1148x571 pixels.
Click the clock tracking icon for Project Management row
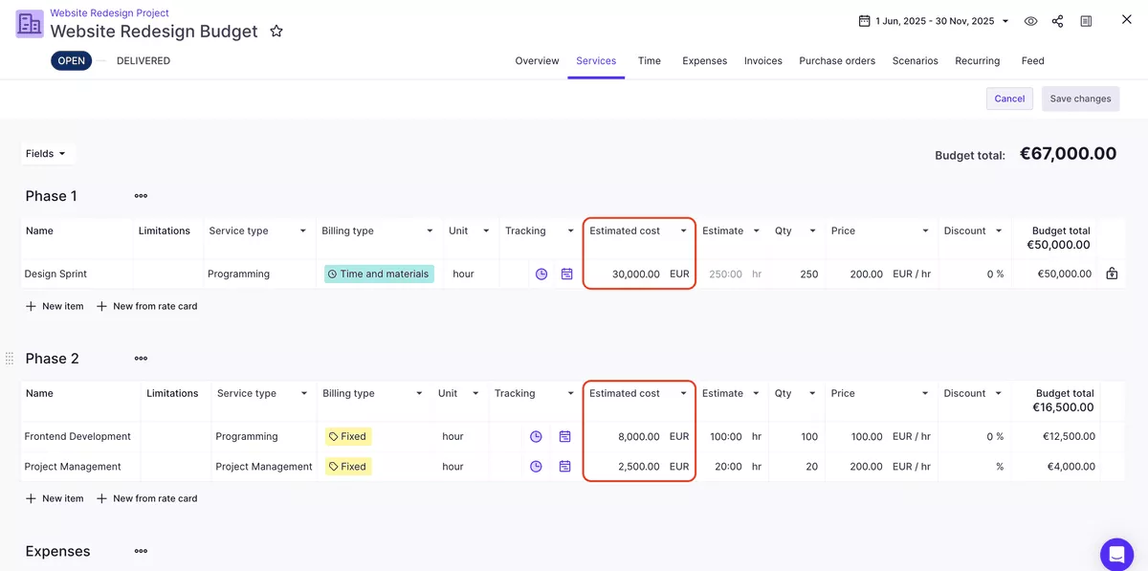tap(536, 467)
